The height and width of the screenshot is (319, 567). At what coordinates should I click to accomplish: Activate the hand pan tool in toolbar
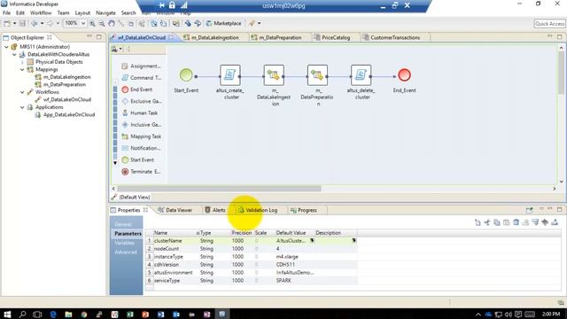112,24
